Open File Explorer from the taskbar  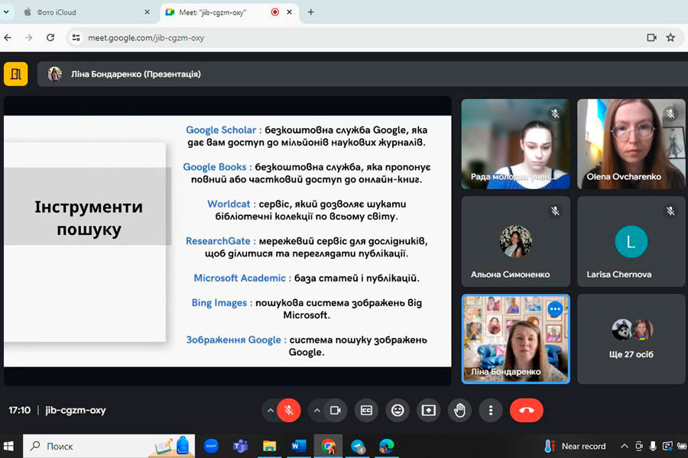[x=269, y=446]
